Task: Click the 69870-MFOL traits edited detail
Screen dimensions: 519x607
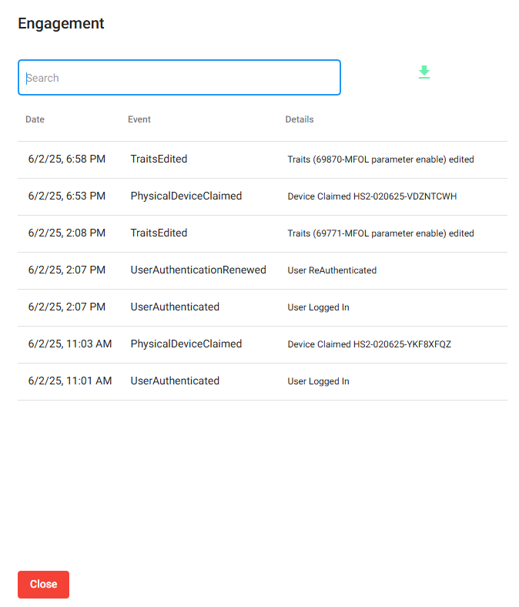Action: pos(380,159)
